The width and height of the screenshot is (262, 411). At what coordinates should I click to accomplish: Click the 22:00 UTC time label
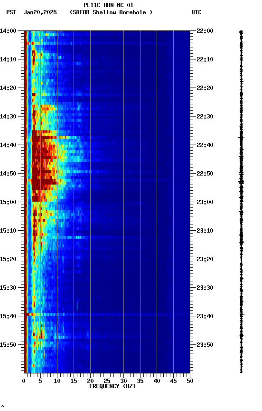pyautogui.click(x=205, y=31)
